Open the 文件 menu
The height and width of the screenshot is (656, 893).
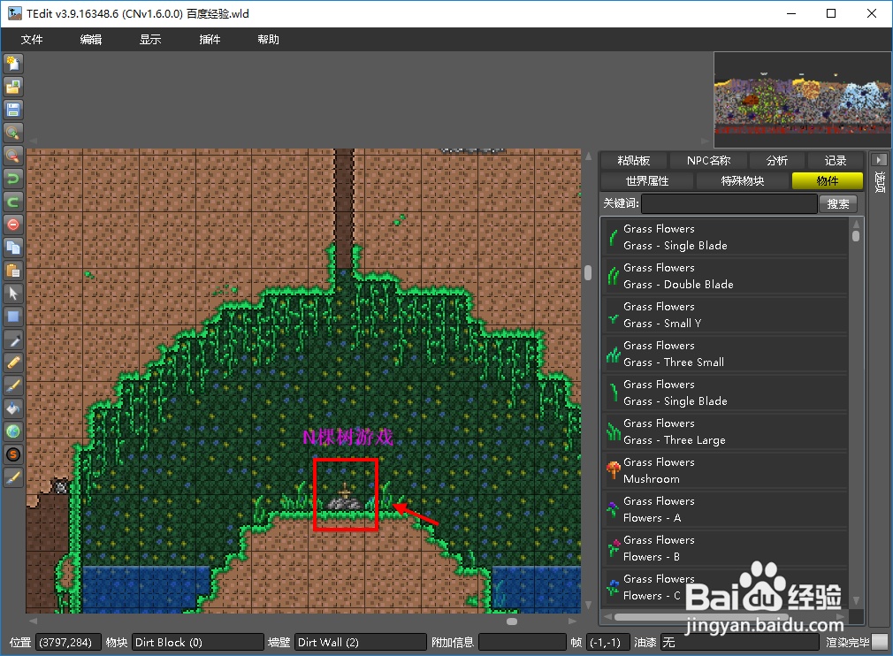coord(32,39)
